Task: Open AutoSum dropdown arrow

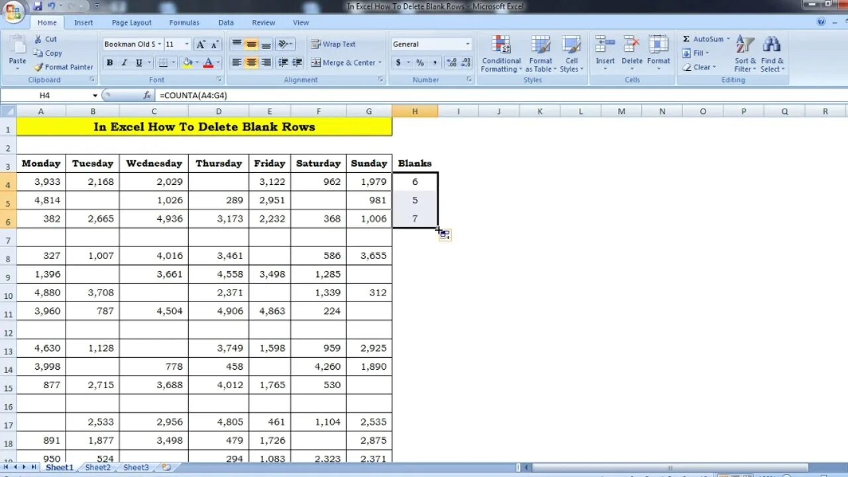Action: click(x=728, y=39)
